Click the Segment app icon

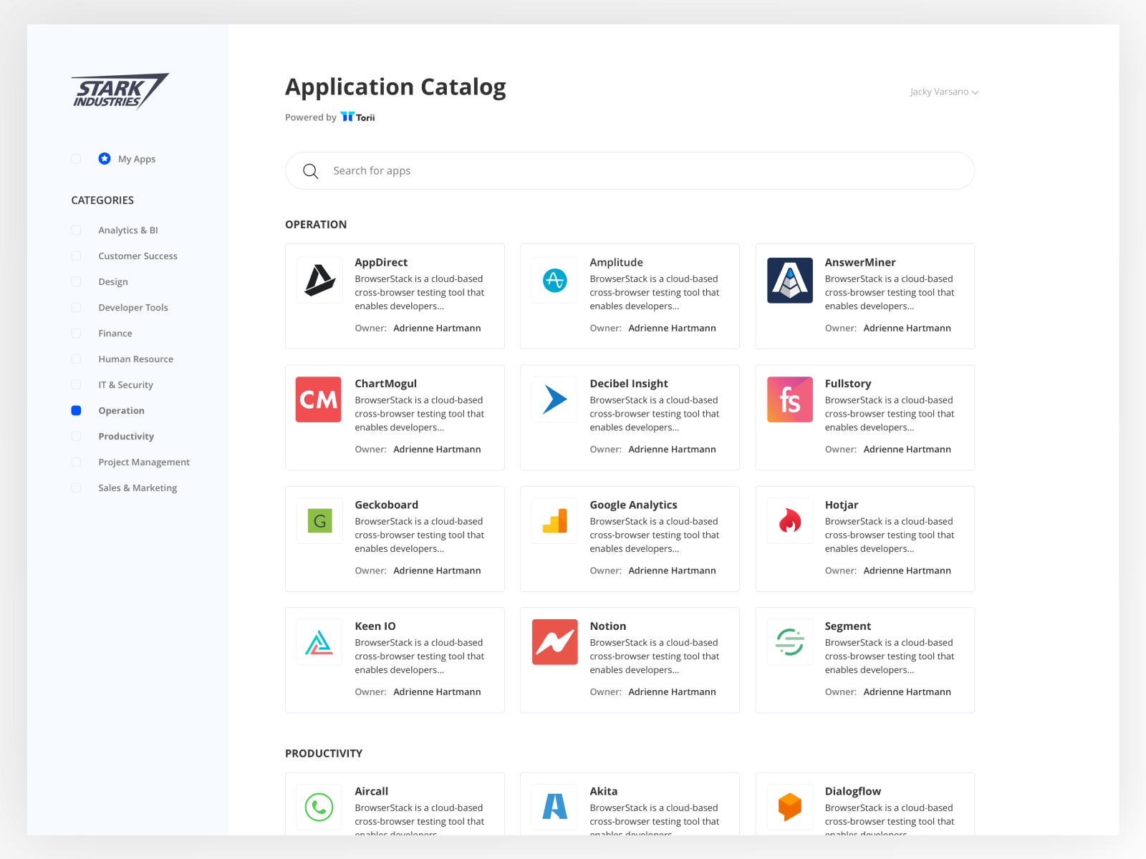[x=789, y=642]
